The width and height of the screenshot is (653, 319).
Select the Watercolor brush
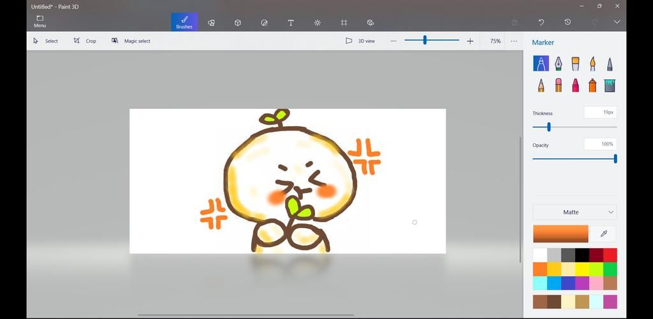(592, 64)
